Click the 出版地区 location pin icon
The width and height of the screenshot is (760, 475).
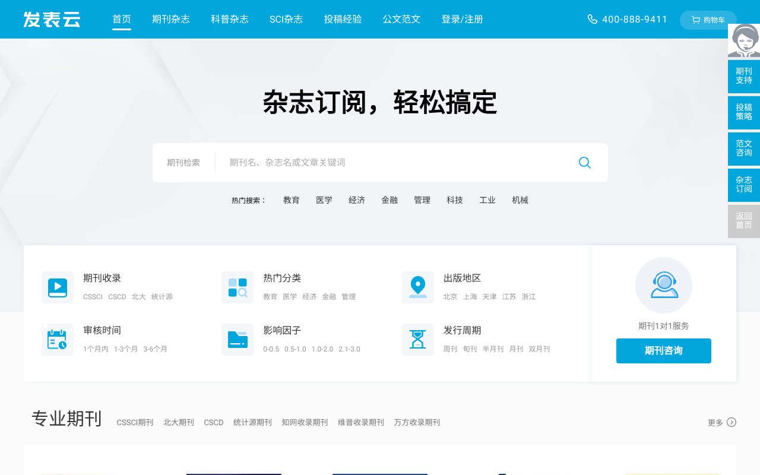pyautogui.click(x=418, y=287)
